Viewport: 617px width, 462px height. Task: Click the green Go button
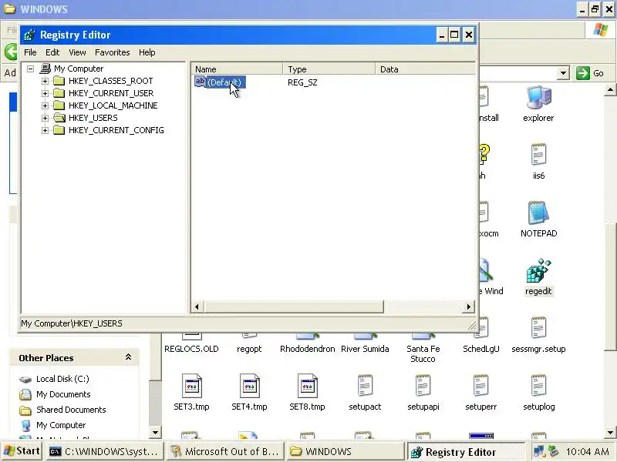(589, 73)
